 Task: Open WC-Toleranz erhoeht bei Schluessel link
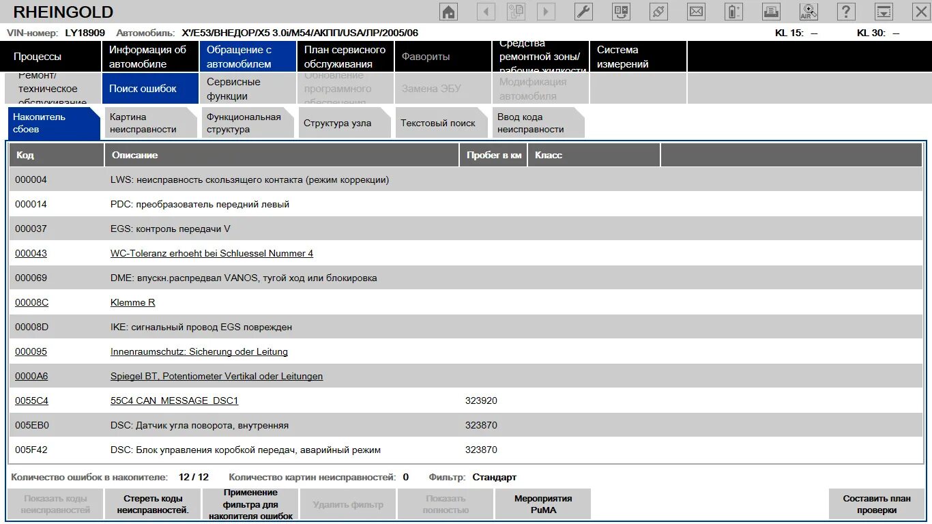[212, 253]
